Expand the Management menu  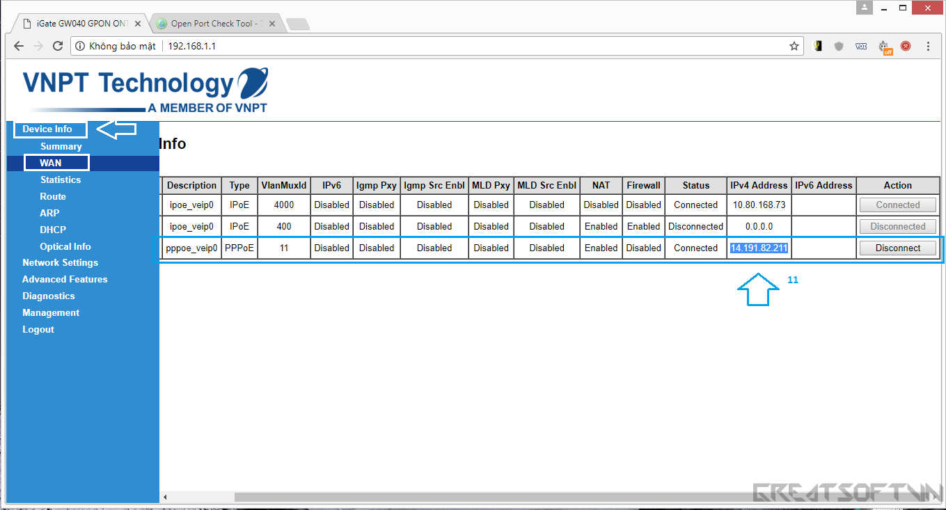[x=51, y=312]
